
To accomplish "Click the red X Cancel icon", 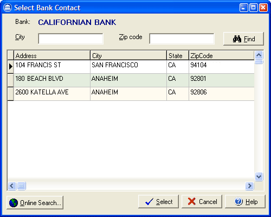I will [192, 201].
